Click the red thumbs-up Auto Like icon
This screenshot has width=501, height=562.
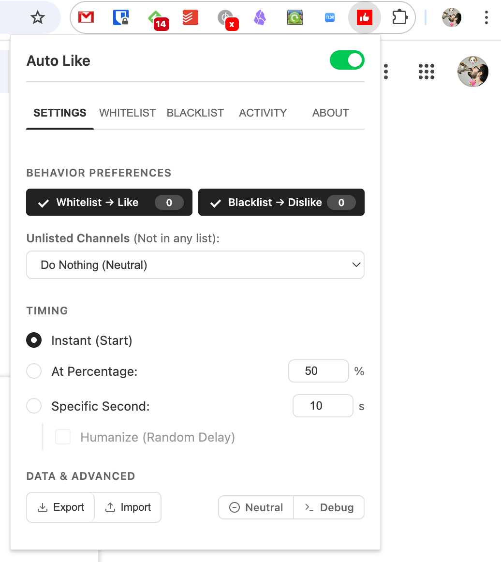click(365, 17)
